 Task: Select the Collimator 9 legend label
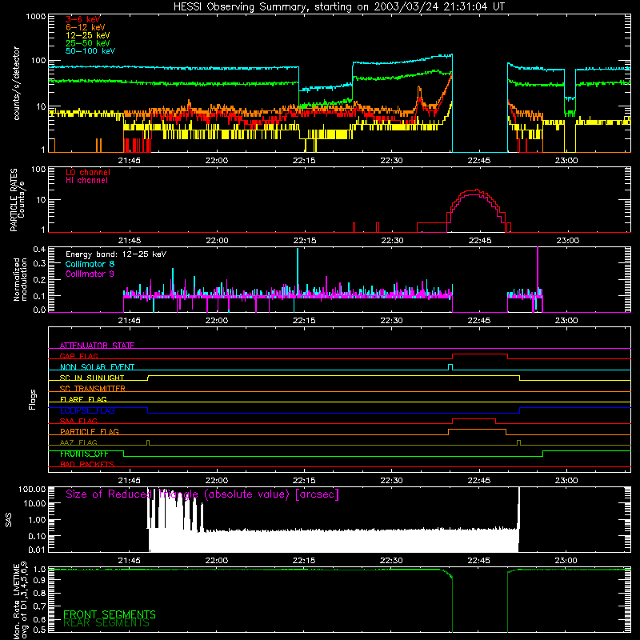pyautogui.click(x=90, y=274)
